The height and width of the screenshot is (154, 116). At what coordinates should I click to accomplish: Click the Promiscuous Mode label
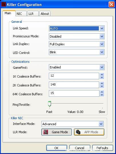click(26, 36)
